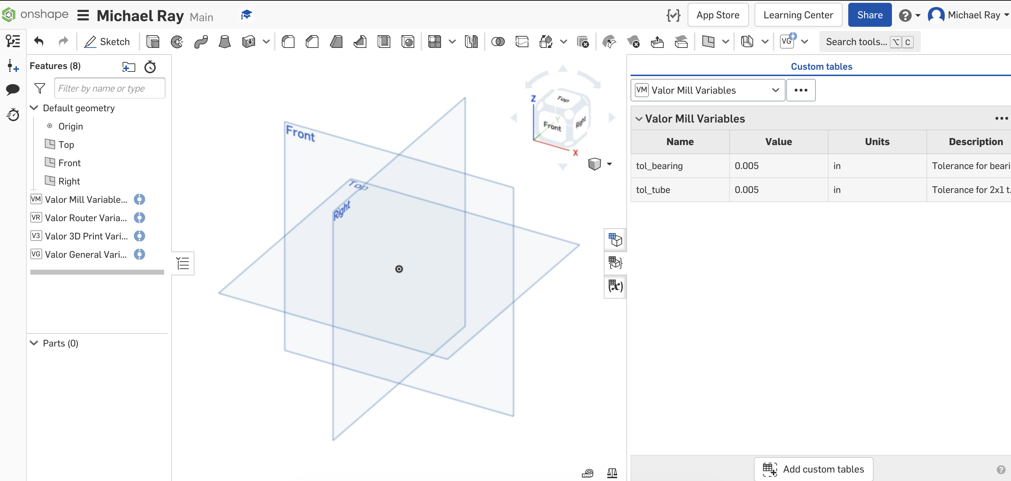
Task: Expand the VG custom feature dropdown arrow
Action: 805,42
